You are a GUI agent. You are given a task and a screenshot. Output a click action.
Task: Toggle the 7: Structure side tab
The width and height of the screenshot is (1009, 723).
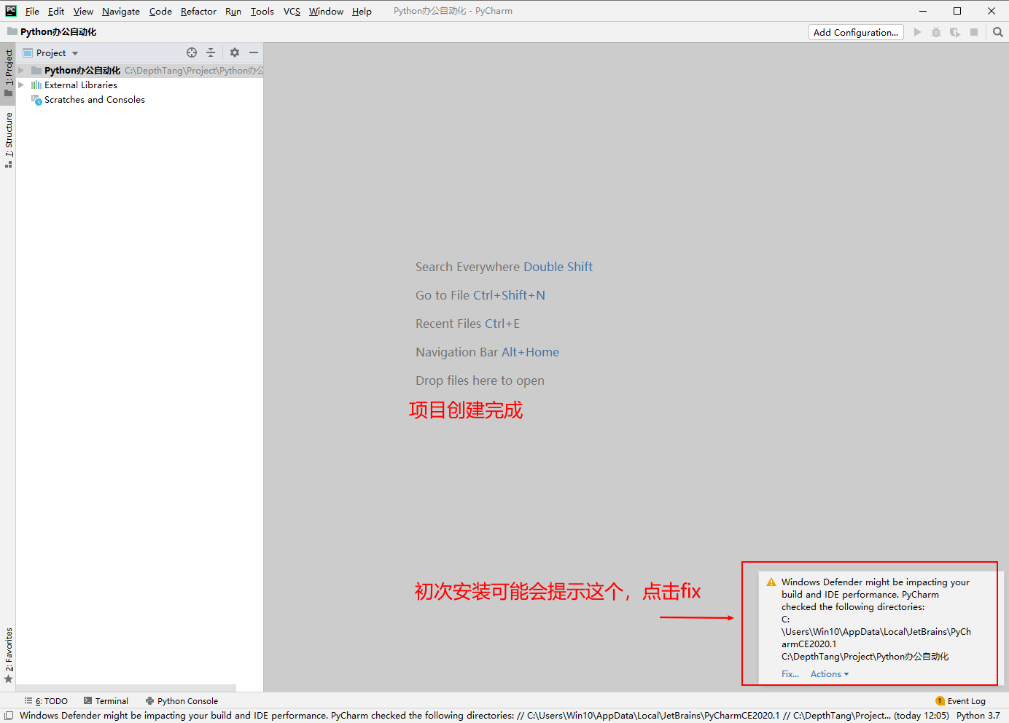click(x=9, y=140)
